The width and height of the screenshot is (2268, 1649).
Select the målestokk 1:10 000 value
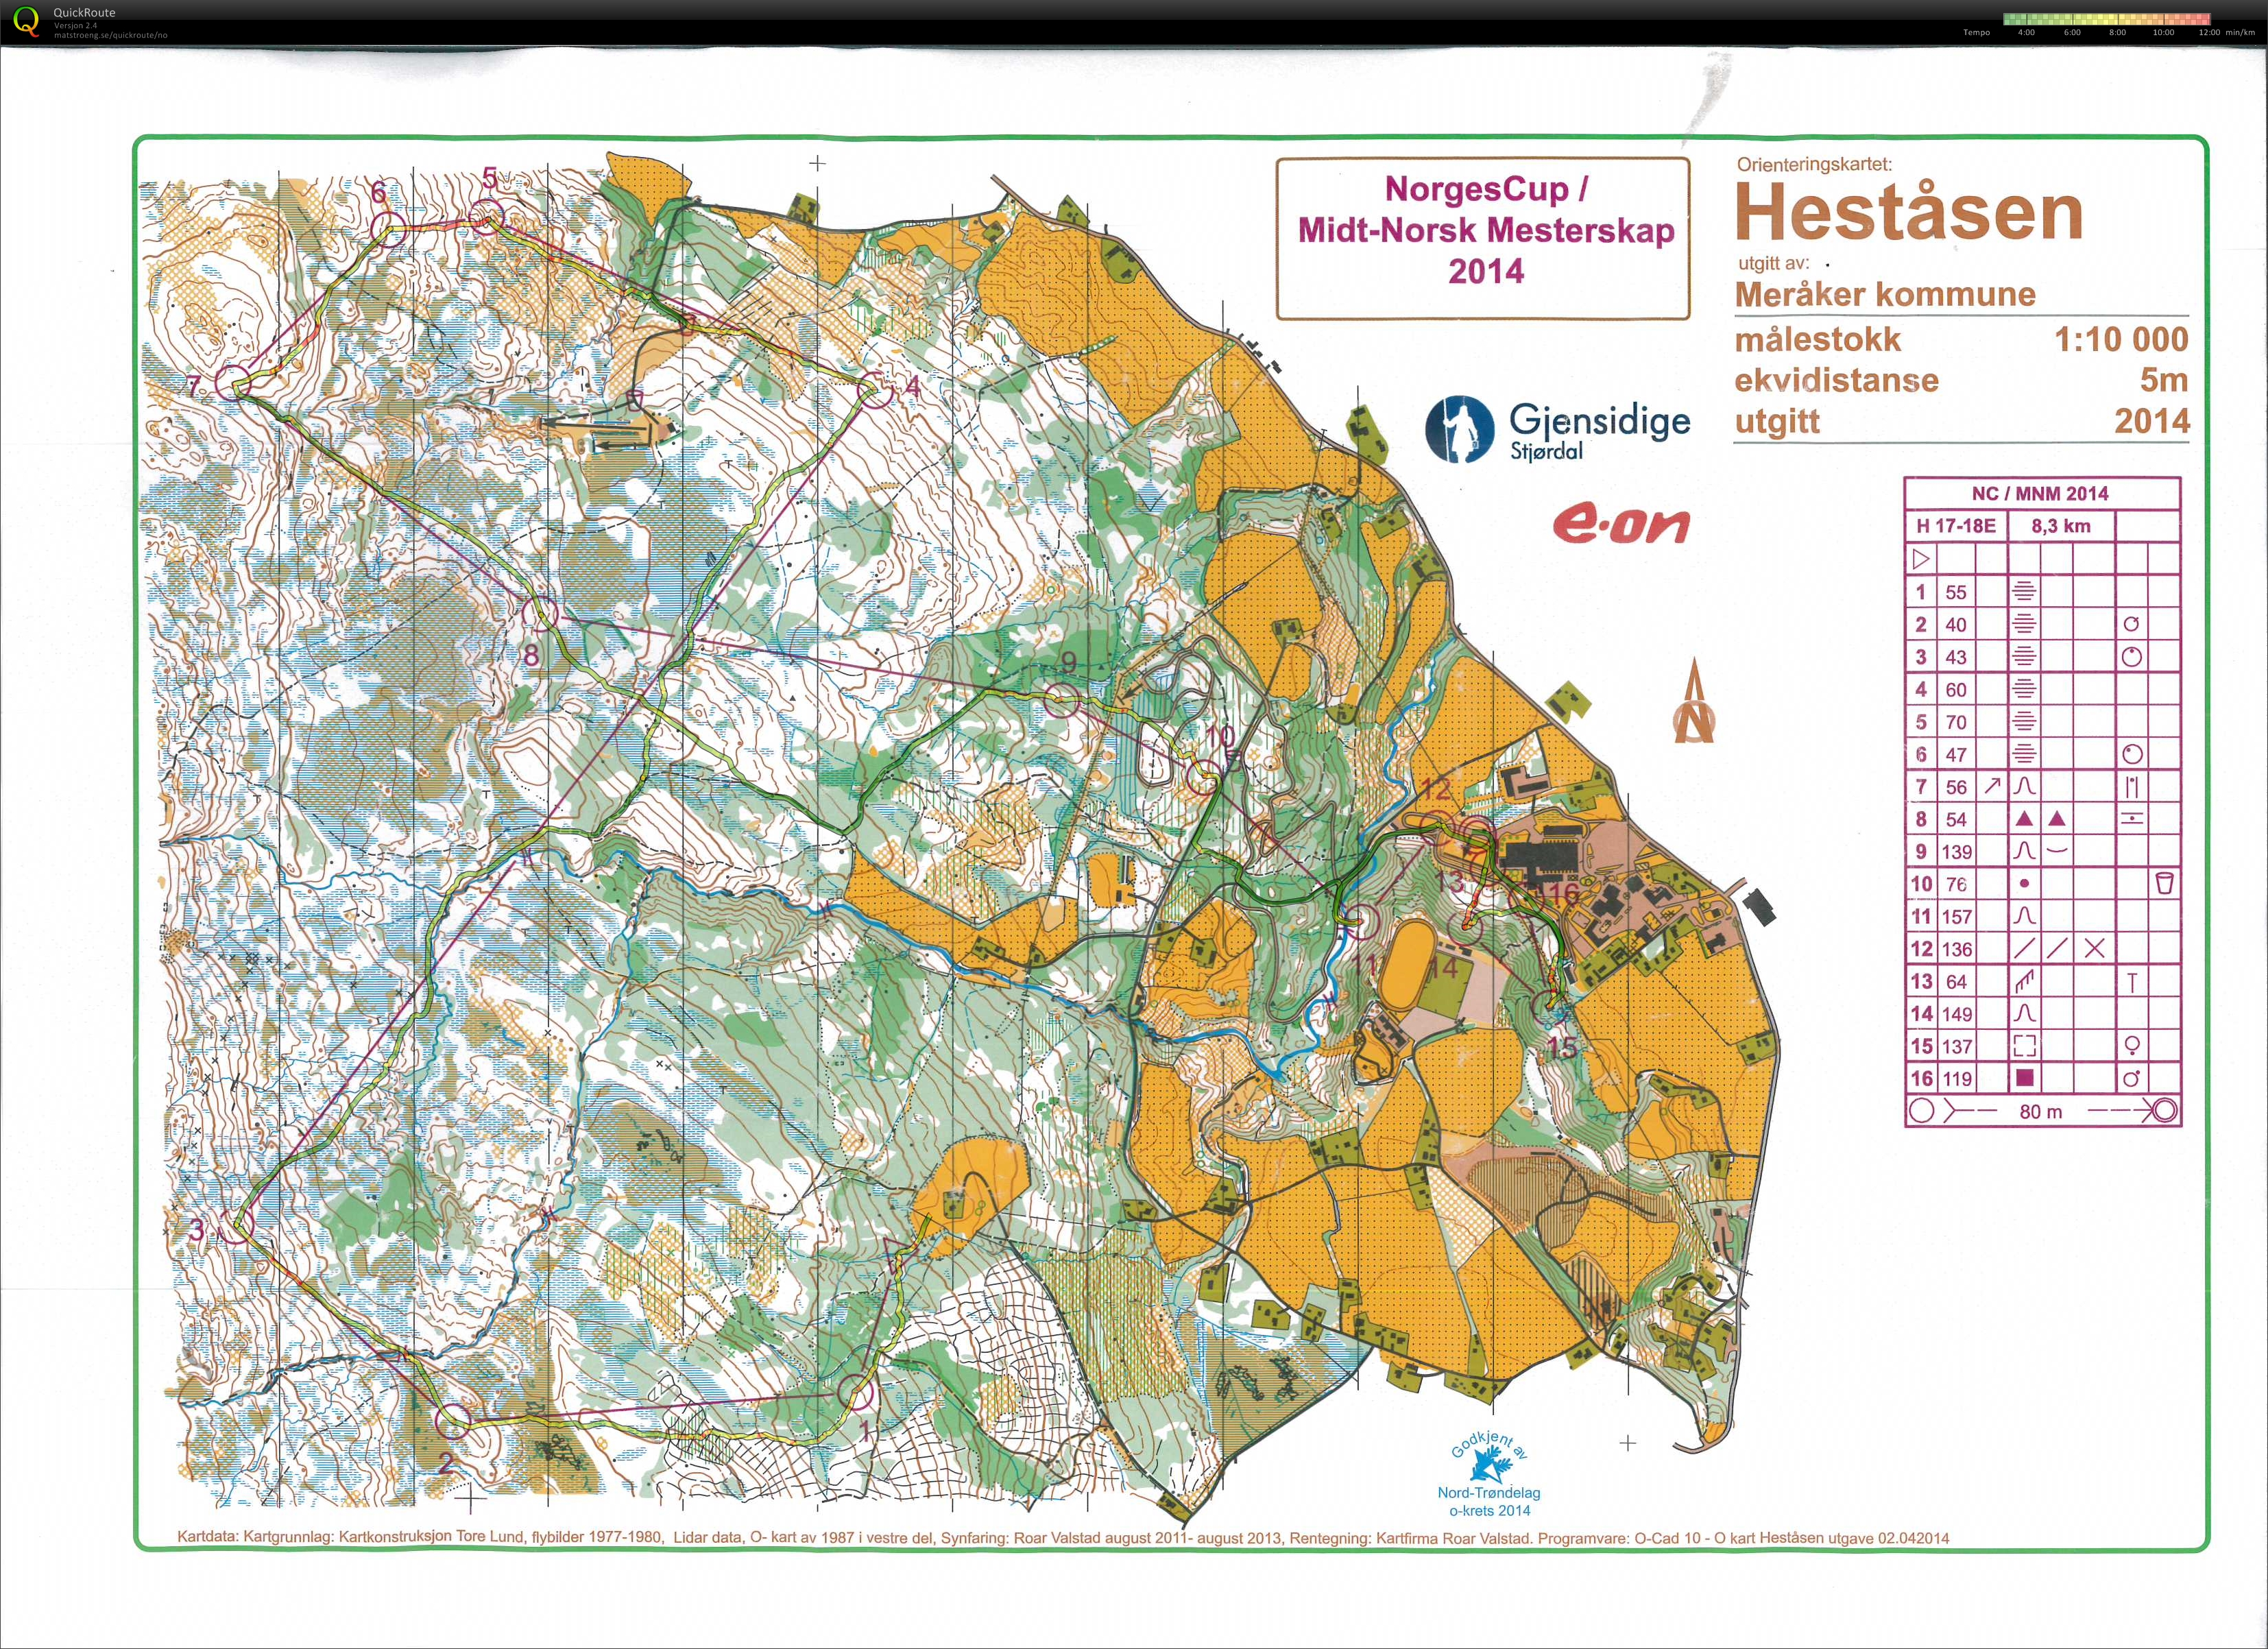(x=2121, y=339)
